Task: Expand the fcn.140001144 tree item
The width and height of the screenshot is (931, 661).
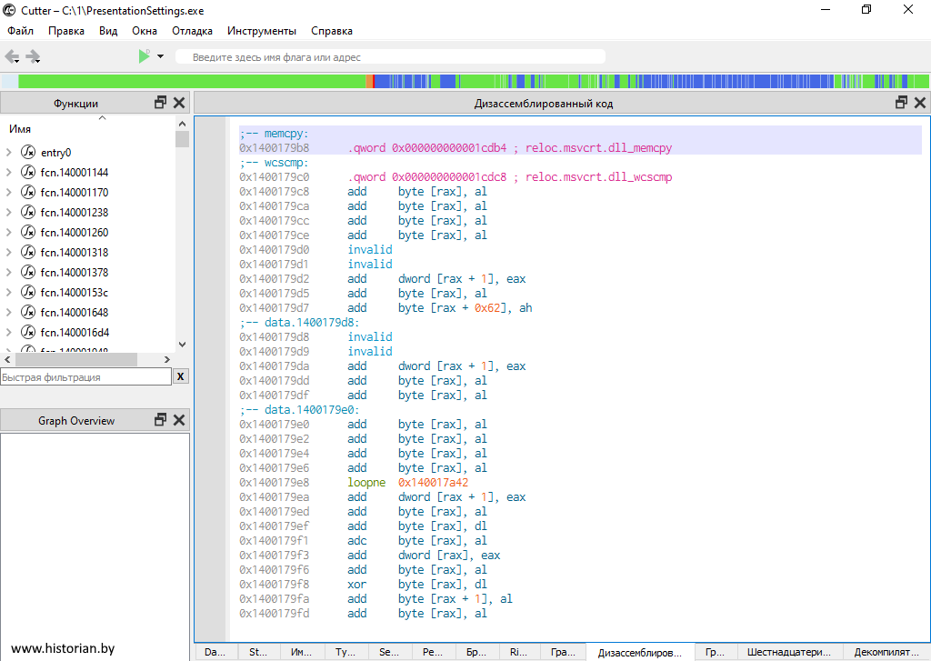Action: (x=9, y=173)
